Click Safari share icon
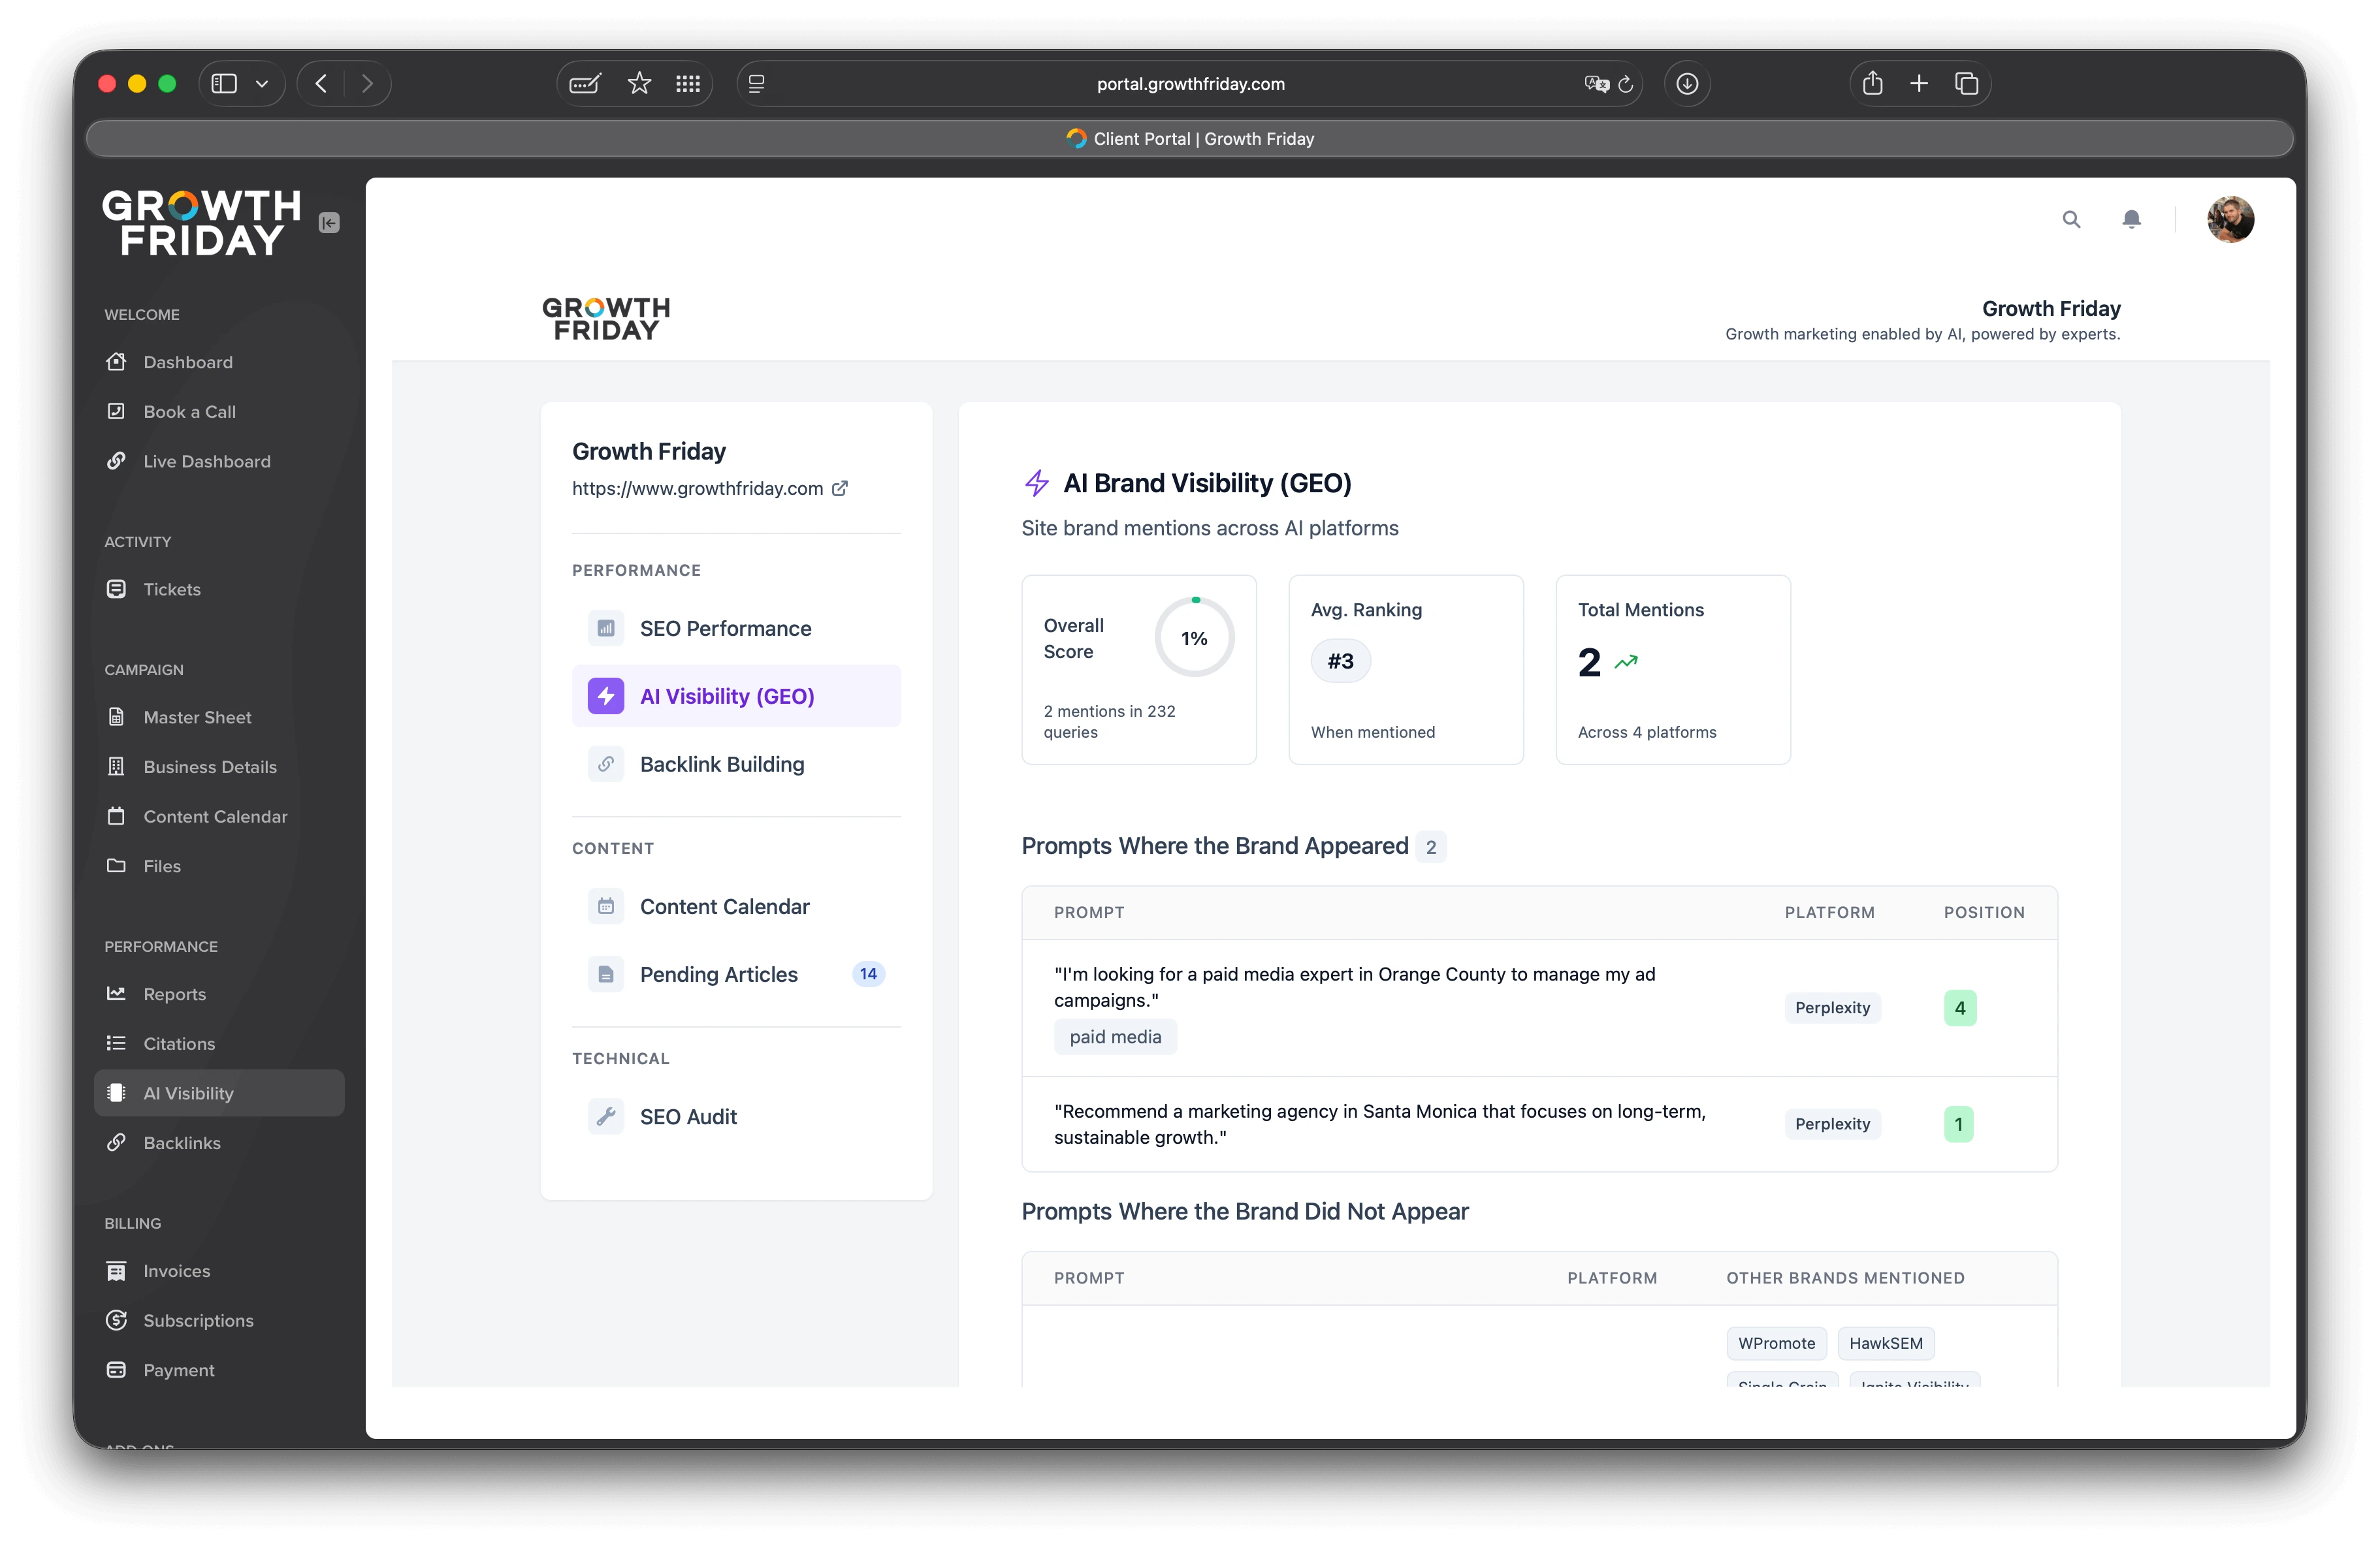 (x=1872, y=84)
